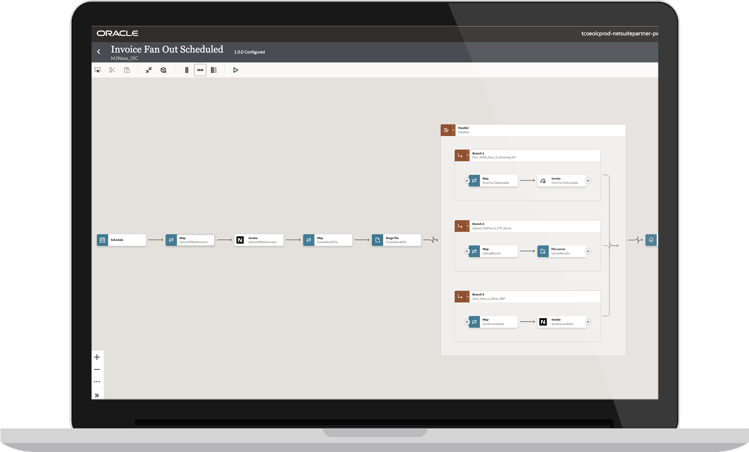Click the scissors cut icon

(x=112, y=70)
